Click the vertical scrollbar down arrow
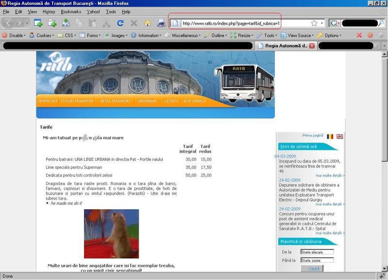 (x=384, y=268)
